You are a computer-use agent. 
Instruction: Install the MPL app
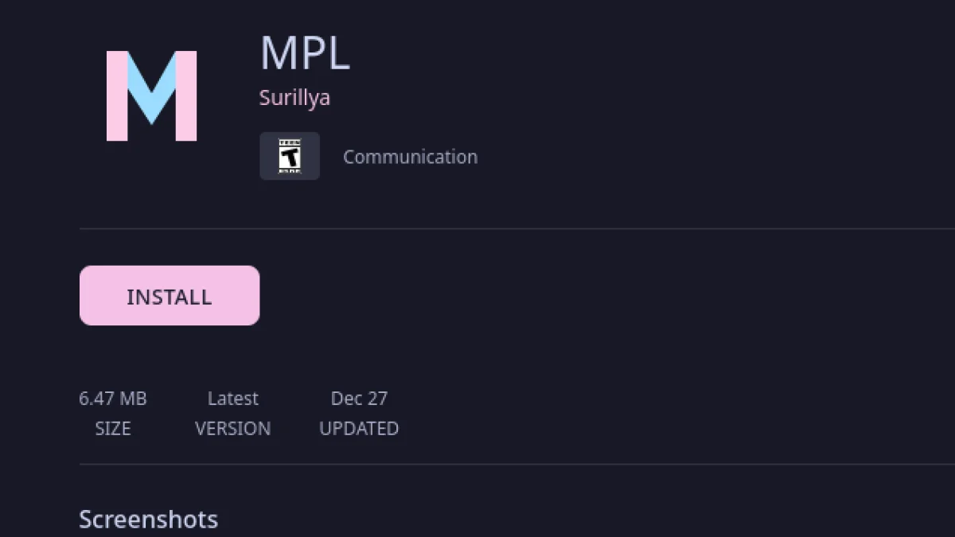[169, 295]
